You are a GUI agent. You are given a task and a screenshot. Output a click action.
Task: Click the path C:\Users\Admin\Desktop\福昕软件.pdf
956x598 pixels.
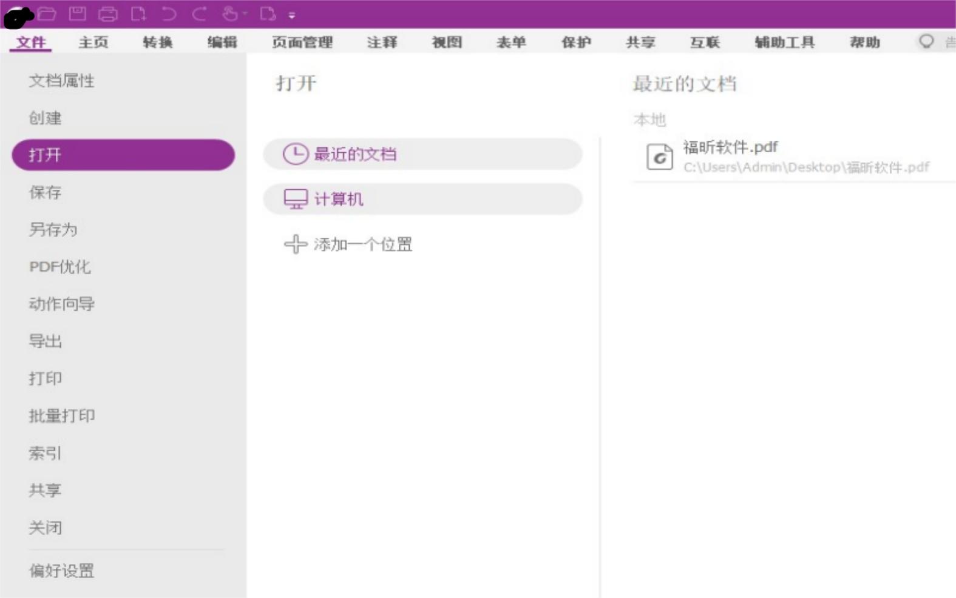[x=806, y=167]
